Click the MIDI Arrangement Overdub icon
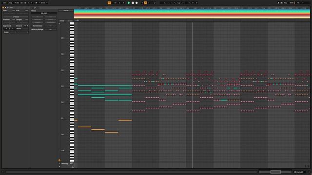This screenshot has width=312, height=175. [142, 3]
